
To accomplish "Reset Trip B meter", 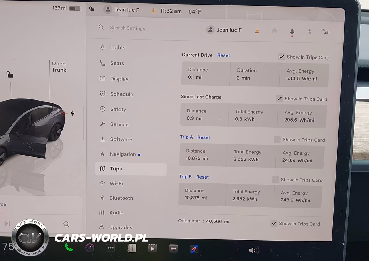I will [x=202, y=177].
